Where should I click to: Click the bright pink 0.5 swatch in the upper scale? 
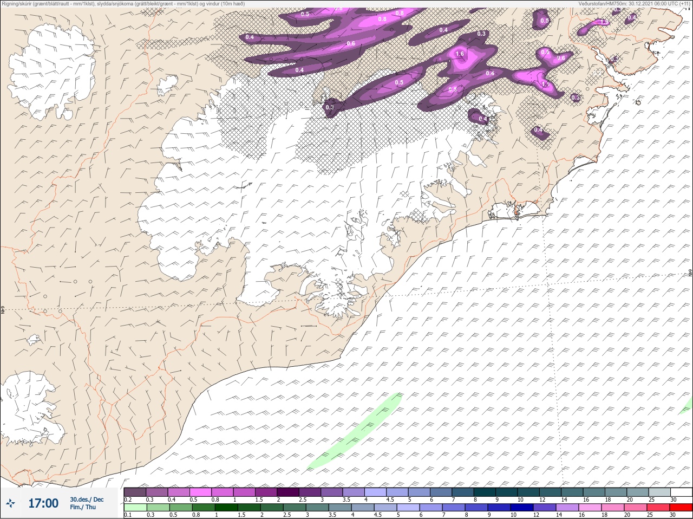coord(200,492)
